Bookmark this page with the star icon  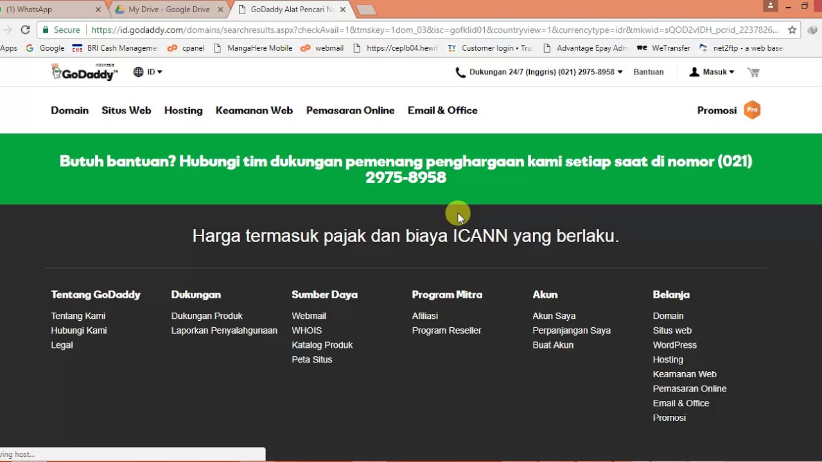792,30
